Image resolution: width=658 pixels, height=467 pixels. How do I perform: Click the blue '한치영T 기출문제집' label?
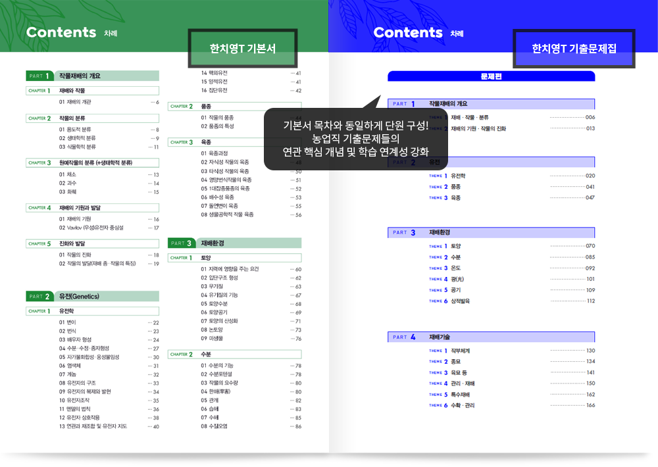(574, 48)
